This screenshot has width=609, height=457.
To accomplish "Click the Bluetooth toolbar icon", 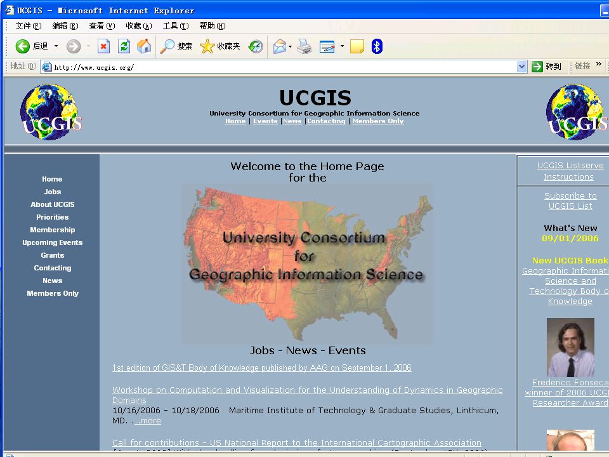I will [377, 46].
